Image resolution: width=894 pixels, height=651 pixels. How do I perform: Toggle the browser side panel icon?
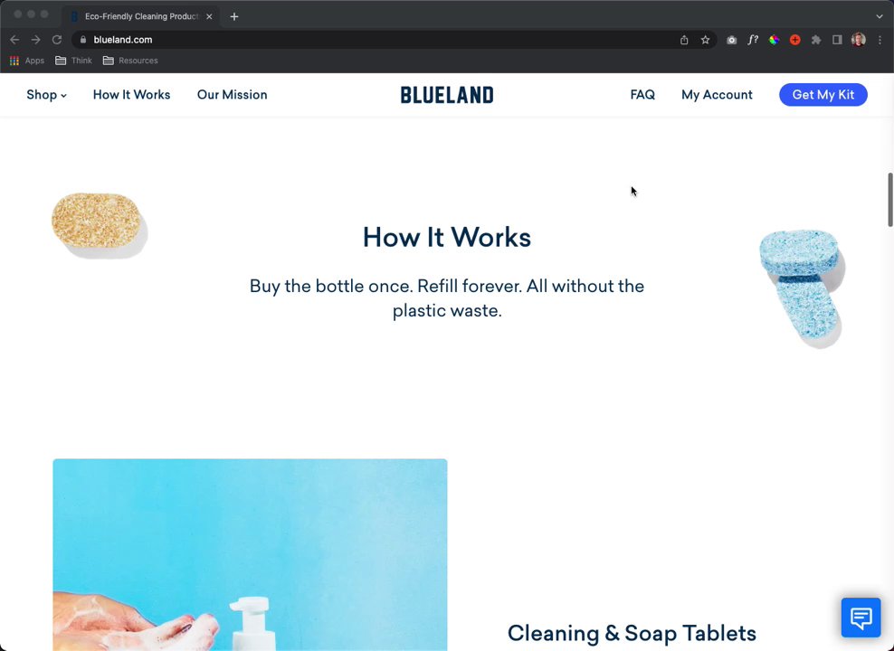[837, 40]
